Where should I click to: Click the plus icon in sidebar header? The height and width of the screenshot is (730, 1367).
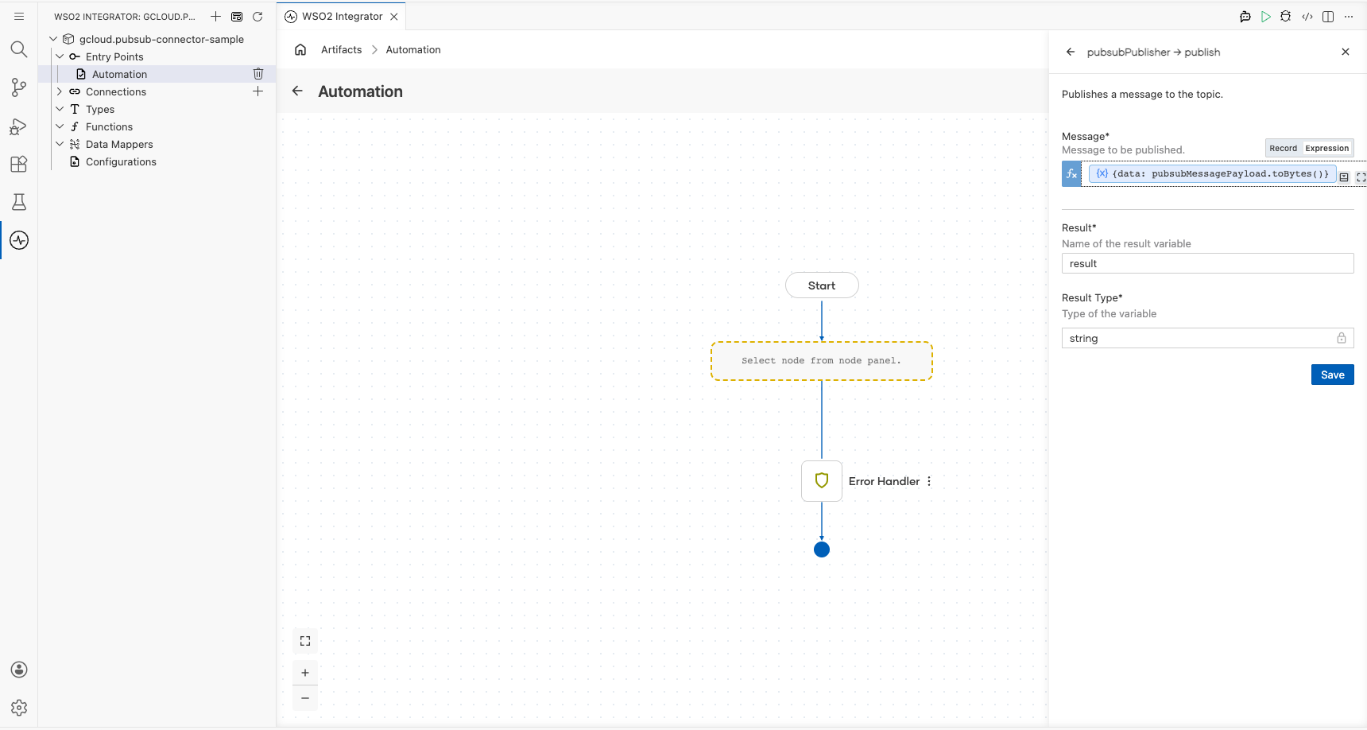point(215,16)
